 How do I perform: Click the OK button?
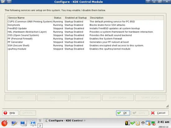pyautogui.click(x=123, y=113)
